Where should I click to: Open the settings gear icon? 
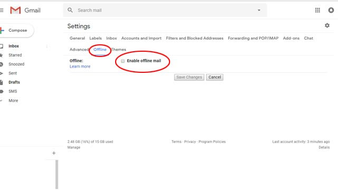click(x=327, y=25)
